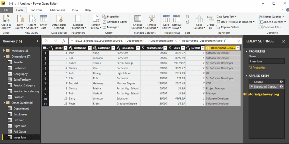289x144 pixels.
Task: Sort descending with the Z-A icon
Action: [188, 22]
